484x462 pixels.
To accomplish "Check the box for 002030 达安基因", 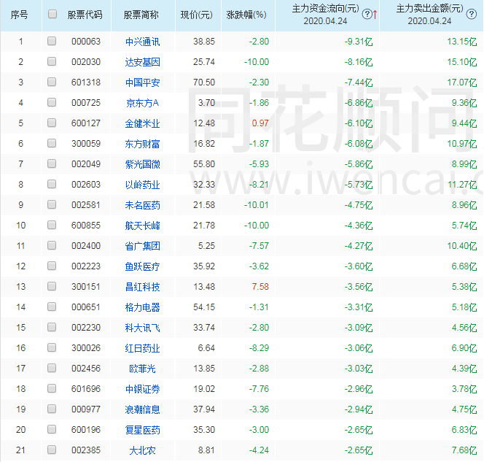I will coord(52,61).
